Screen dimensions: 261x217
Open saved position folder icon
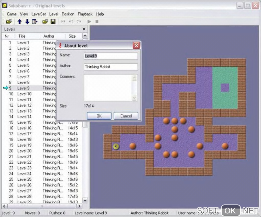(45, 21)
